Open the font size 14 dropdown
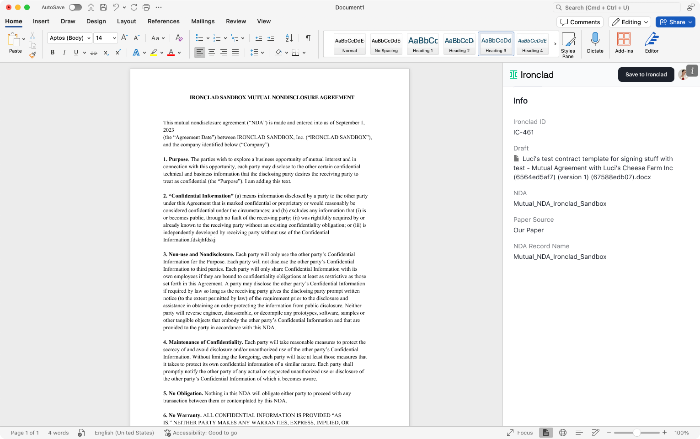This screenshot has width=700, height=439. pyautogui.click(x=106, y=38)
